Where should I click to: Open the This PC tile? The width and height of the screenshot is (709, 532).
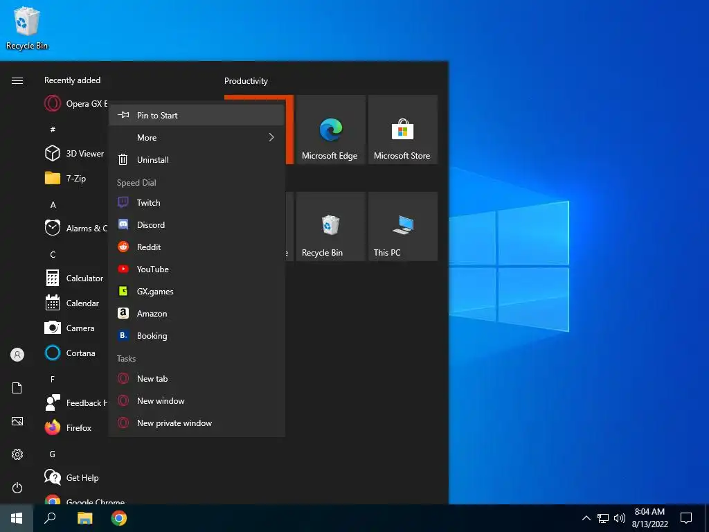pos(403,227)
